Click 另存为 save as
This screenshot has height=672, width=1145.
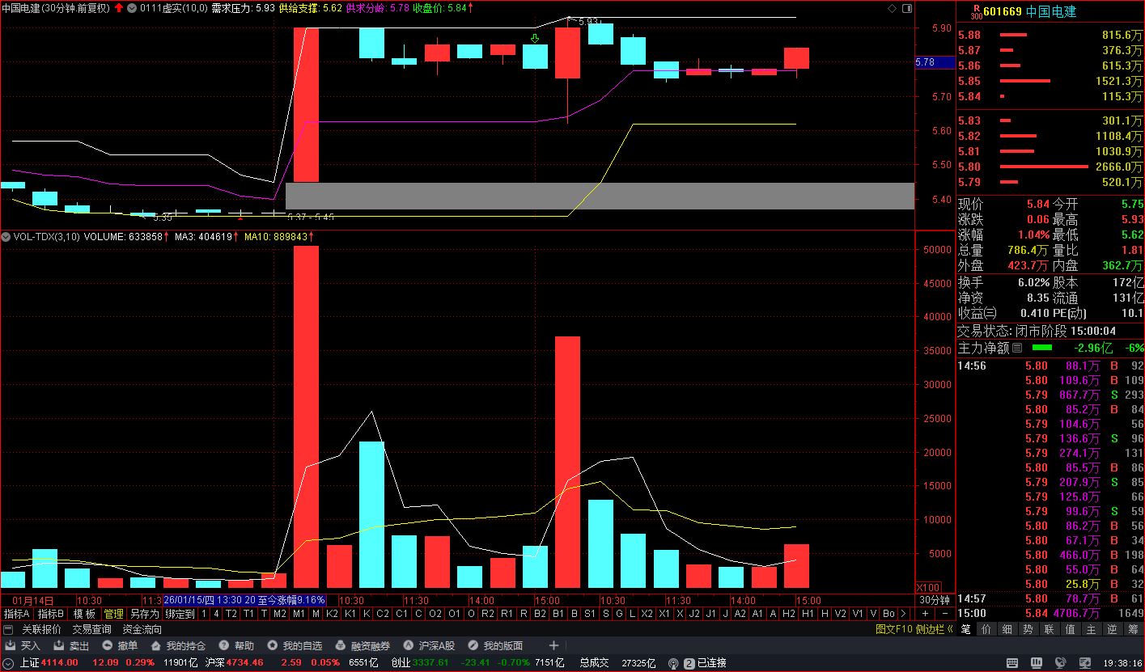click(x=145, y=613)
